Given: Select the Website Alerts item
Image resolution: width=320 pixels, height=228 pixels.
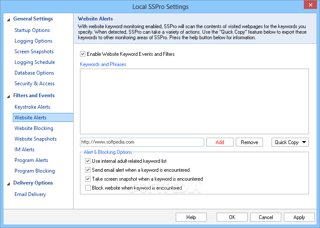Looking at the screenshot, I should tap(43, 118).
